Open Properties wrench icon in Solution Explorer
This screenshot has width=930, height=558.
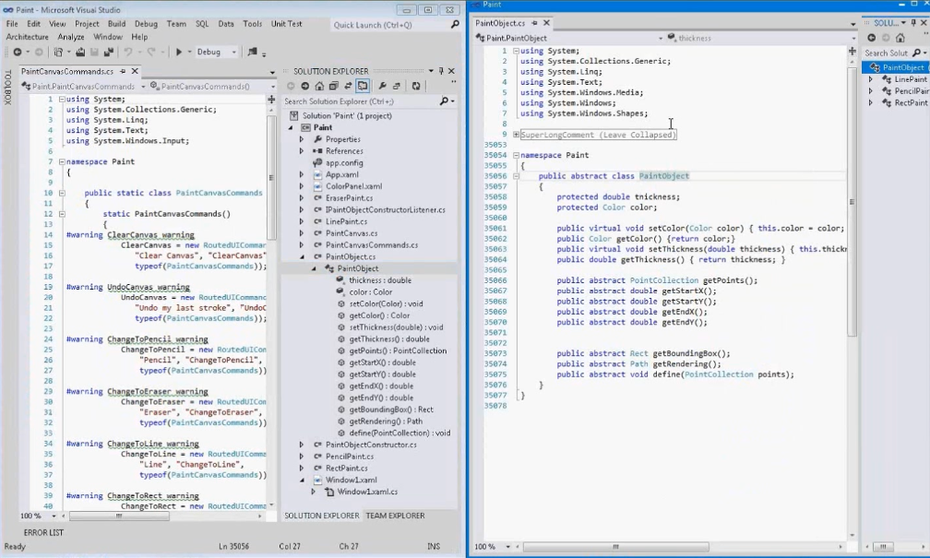(383, 86)
